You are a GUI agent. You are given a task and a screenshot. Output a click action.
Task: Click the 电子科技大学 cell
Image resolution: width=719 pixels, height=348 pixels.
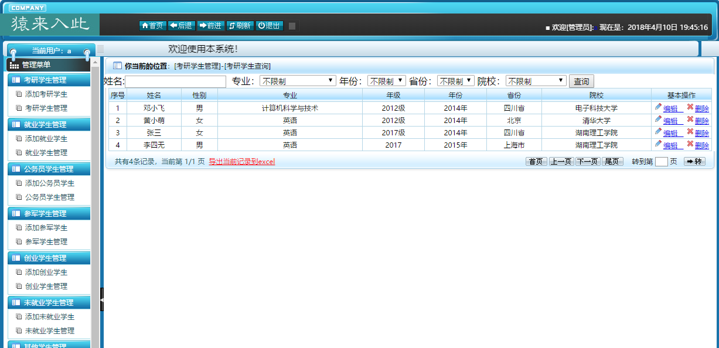point(597,108)
